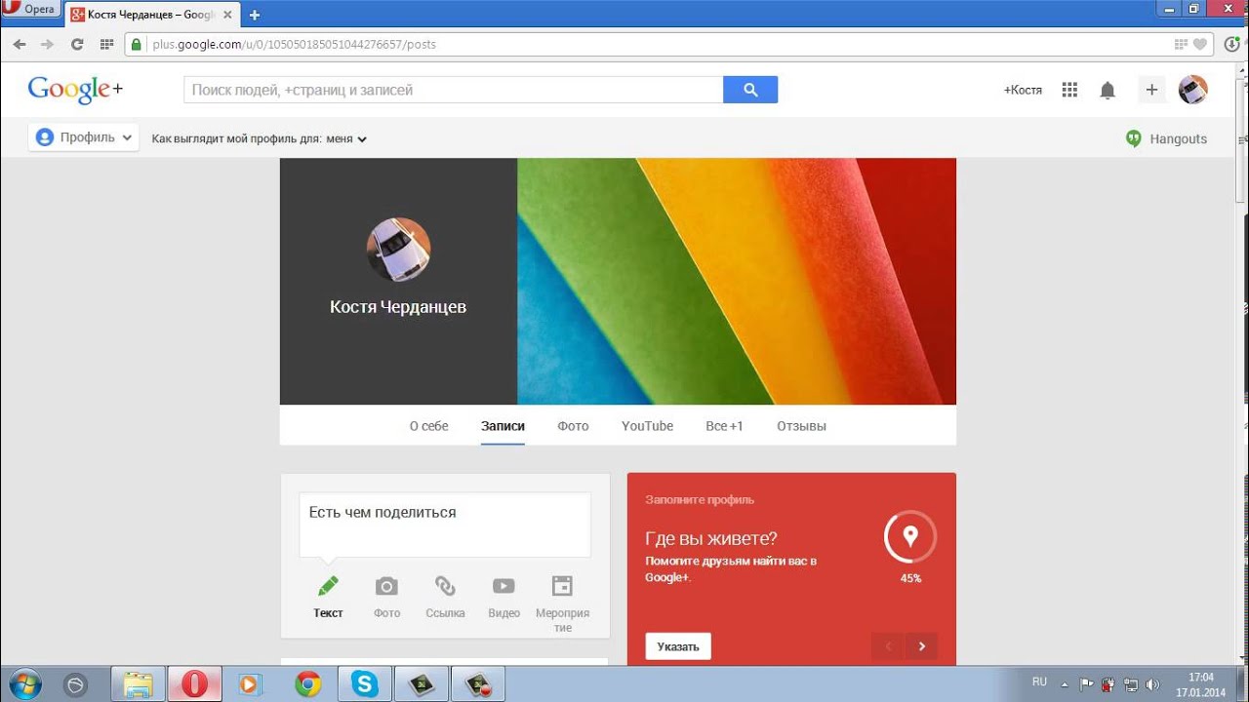
Task: Open Chrome from the taskbar
Action: (x=308, y=683)
